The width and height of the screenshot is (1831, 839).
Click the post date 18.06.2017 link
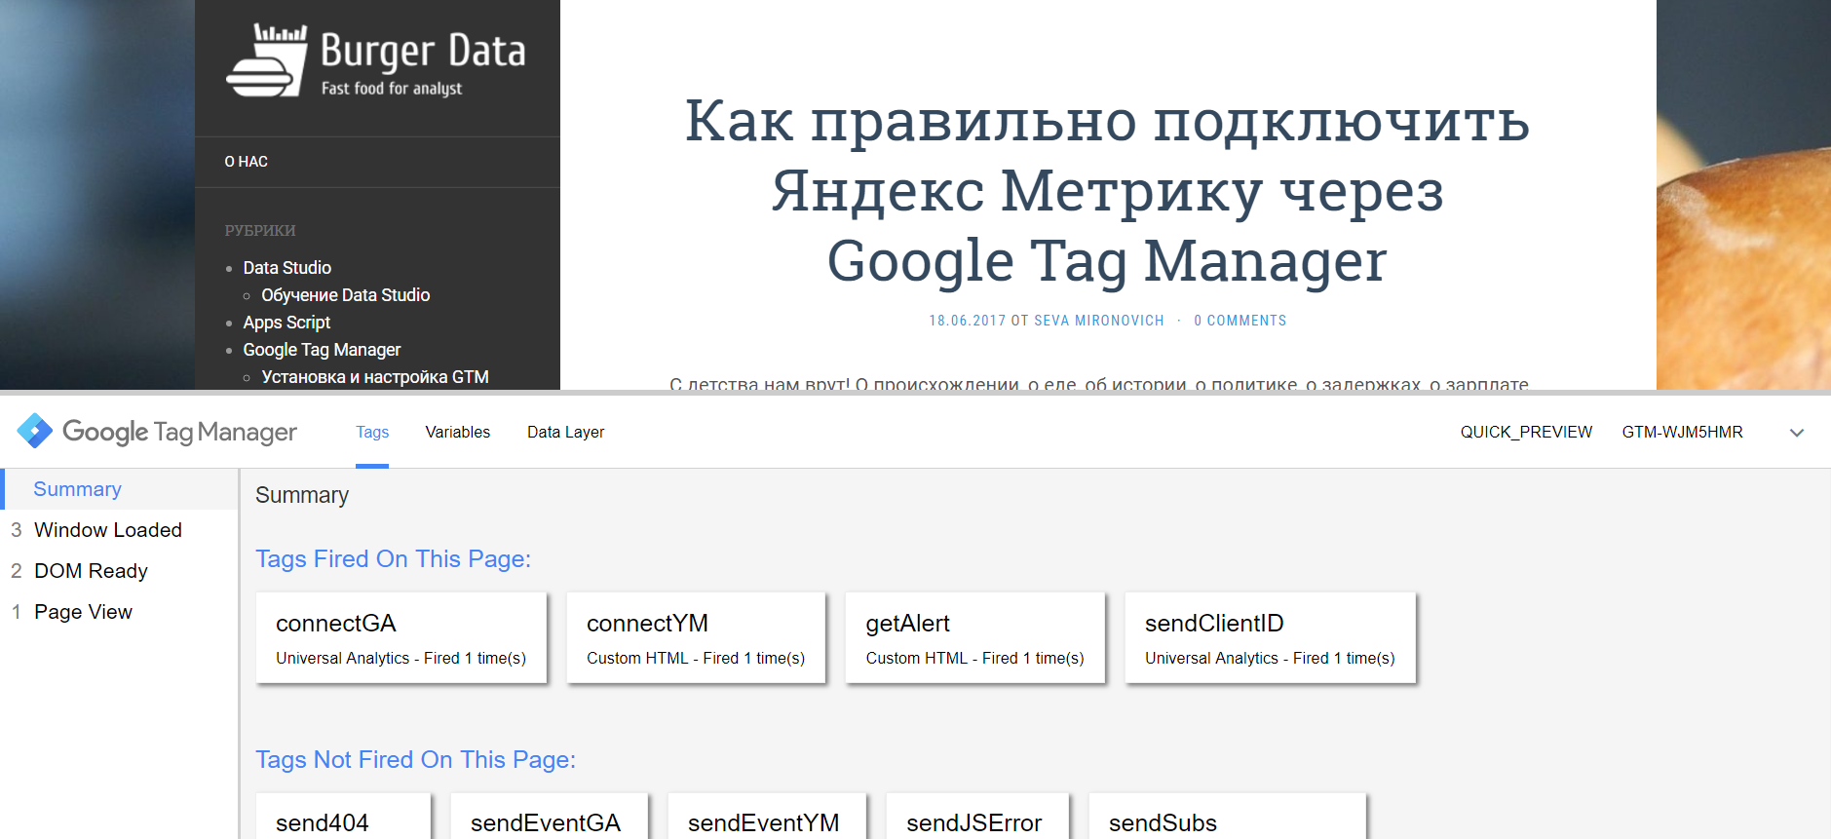coord(967,321)
